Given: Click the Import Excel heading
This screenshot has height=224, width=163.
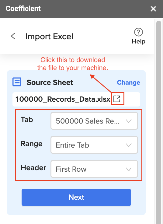Looking at the screenshot, I should click(x=49, y=37).
